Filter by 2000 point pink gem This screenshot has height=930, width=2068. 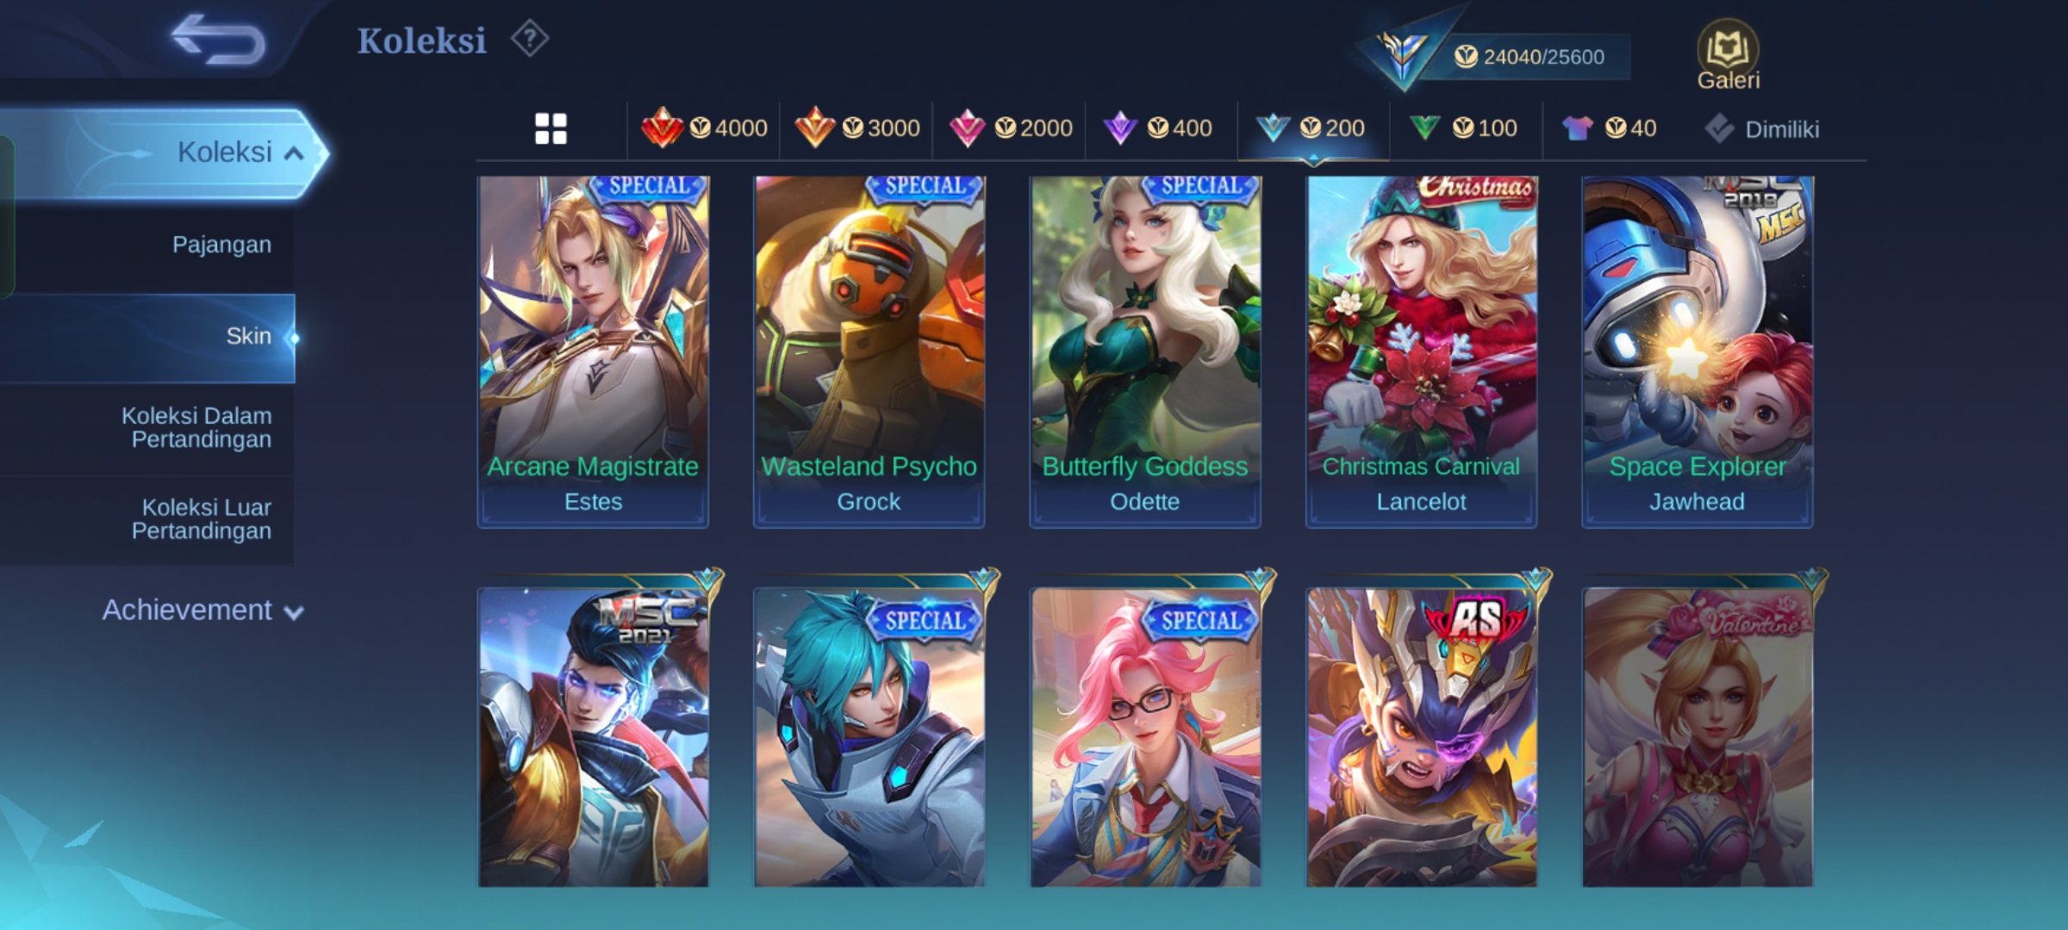[x=1009, y=128]
